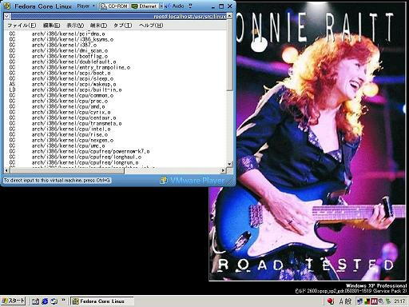Image resolution: width=409 pixels, height=307 pixels.
Task: Toggle the CD-ROM device in VMware toolbar
Action: click(x=115, y=6)
